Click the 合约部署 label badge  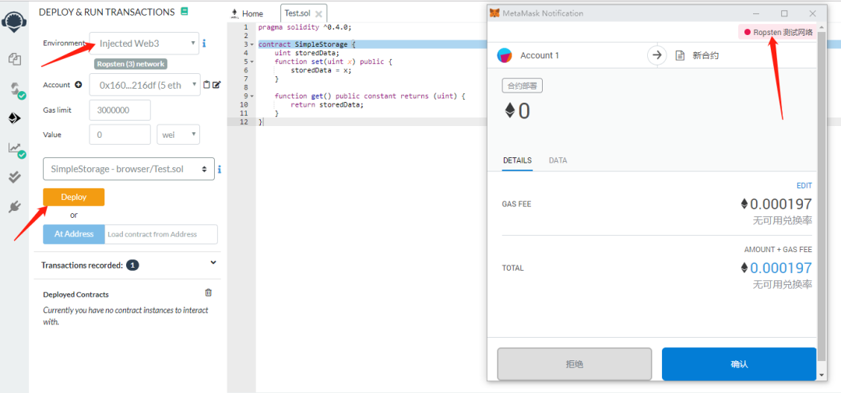click(522, 86)
